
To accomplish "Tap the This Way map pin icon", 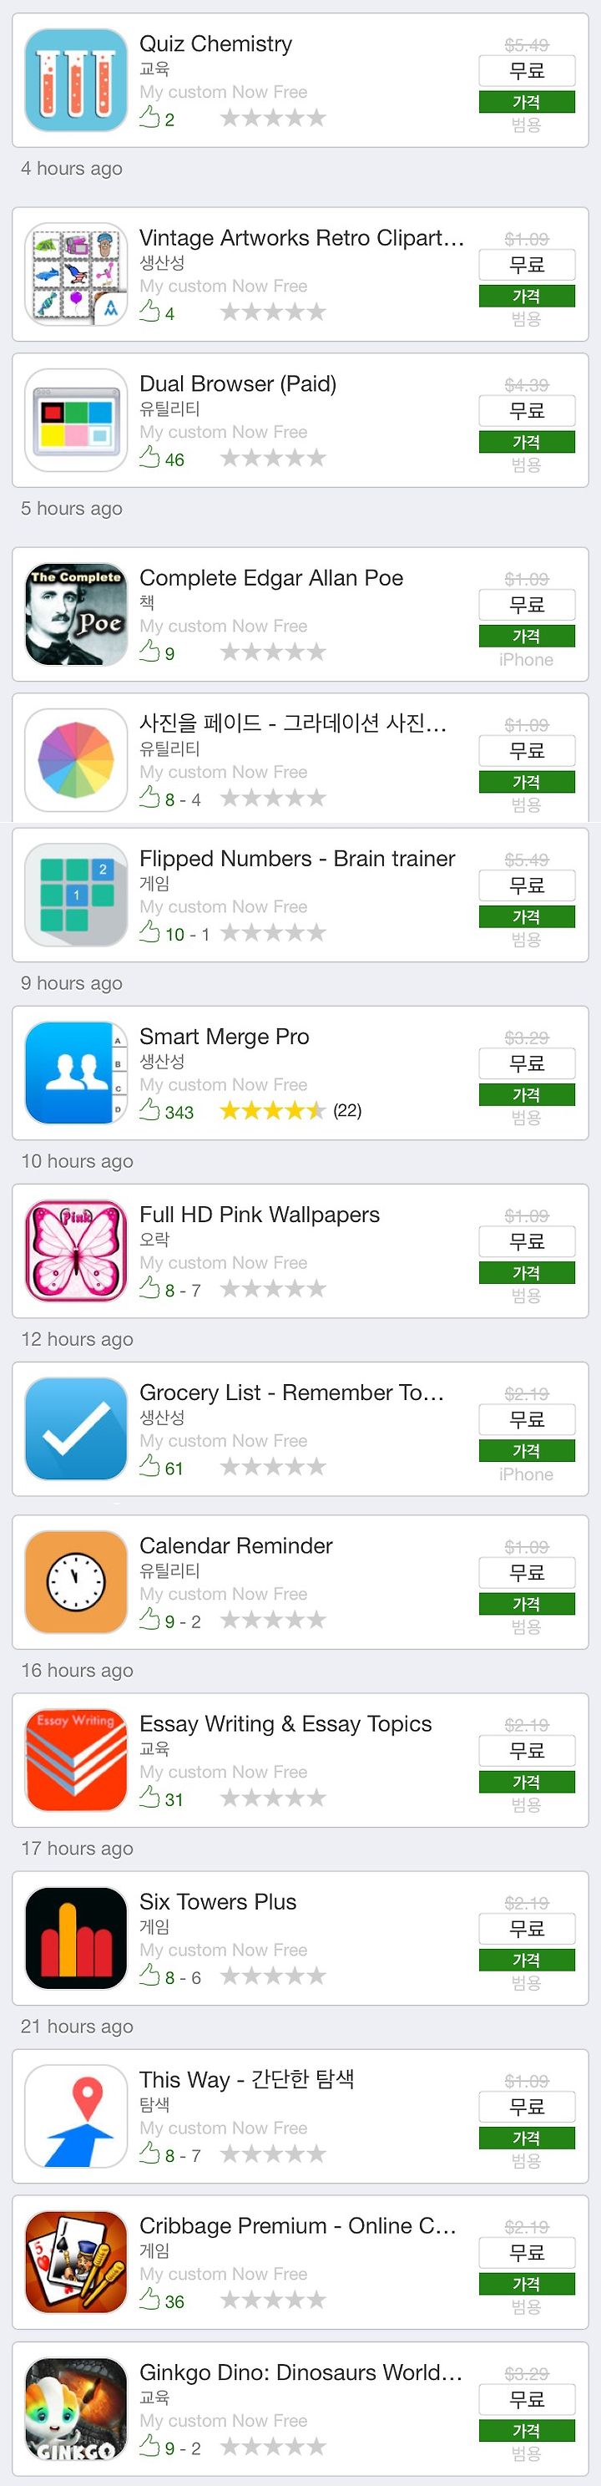I will coord(75,2115).
